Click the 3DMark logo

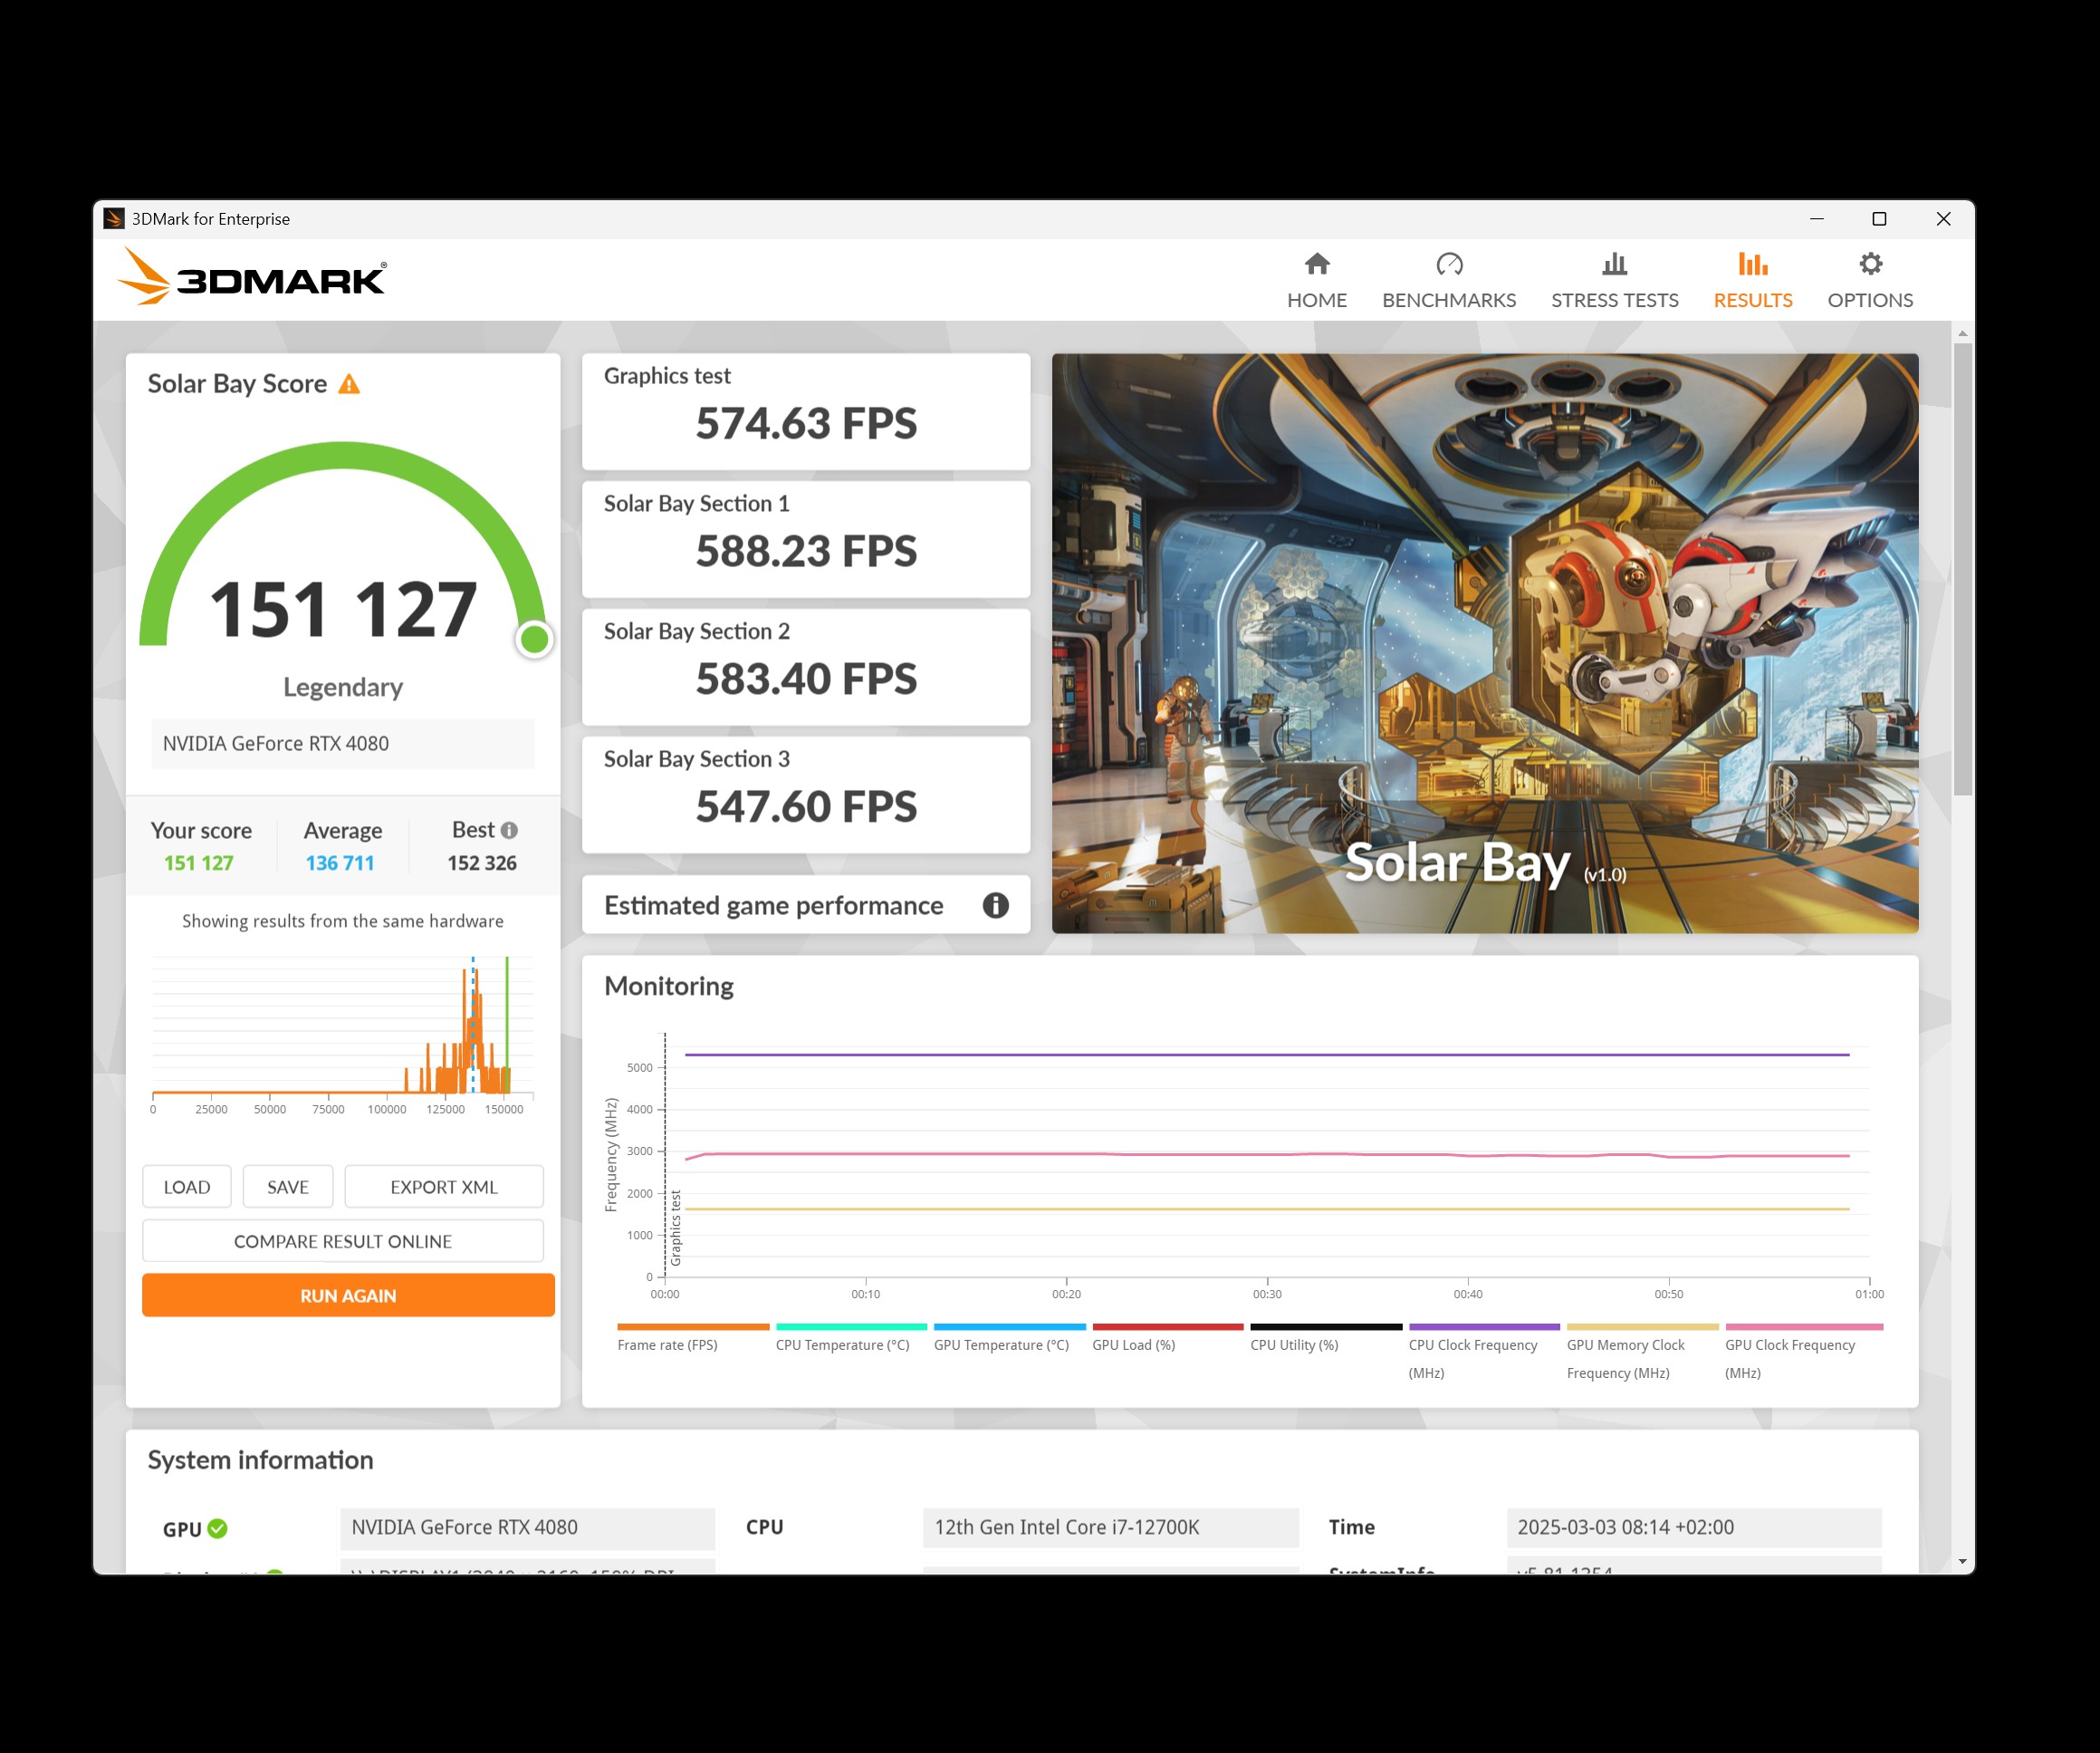[252, 277]
